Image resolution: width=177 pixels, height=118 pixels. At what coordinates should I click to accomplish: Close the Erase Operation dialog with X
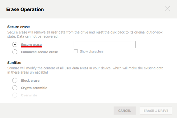(x=168, y=9)
